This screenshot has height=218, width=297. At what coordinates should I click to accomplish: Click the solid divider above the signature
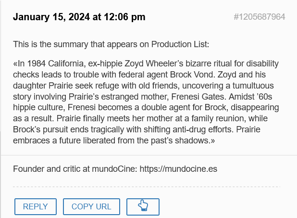coord(149,155)
